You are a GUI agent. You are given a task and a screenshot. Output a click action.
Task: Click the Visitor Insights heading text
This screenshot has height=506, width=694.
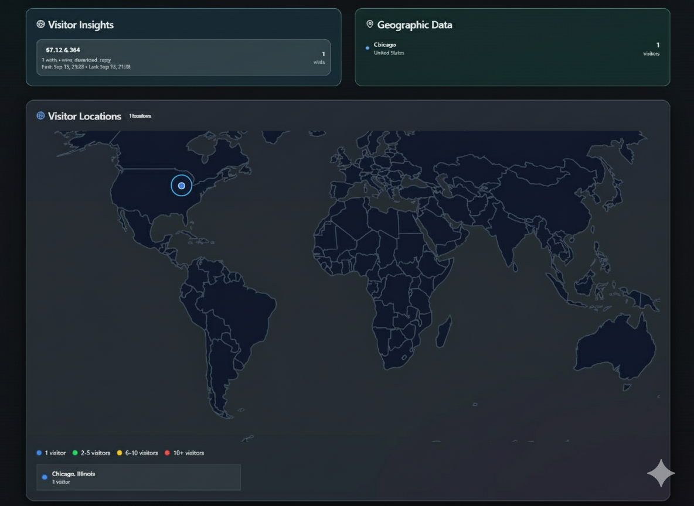point(81,25)
